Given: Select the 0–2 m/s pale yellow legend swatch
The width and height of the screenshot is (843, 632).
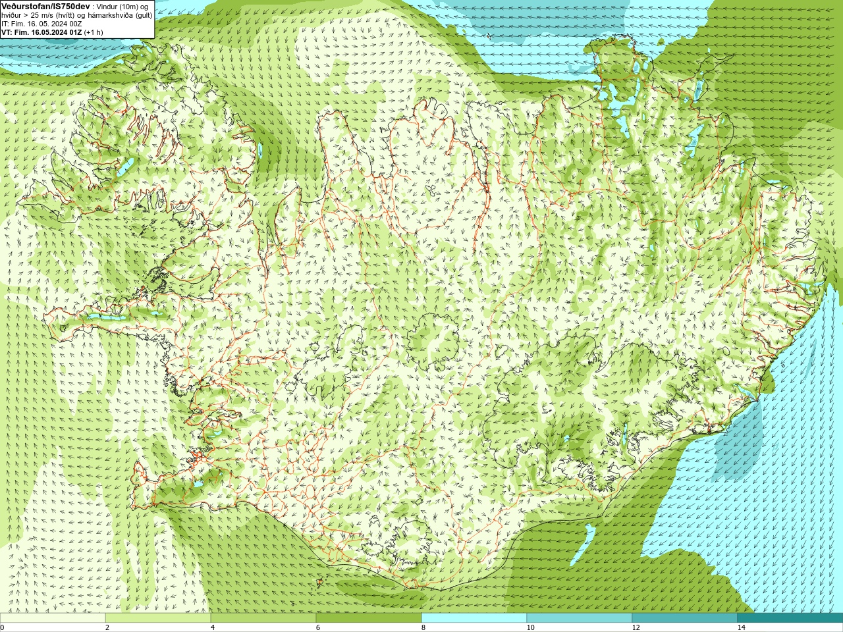Looking at the screenshot, I should coord(53,618).
